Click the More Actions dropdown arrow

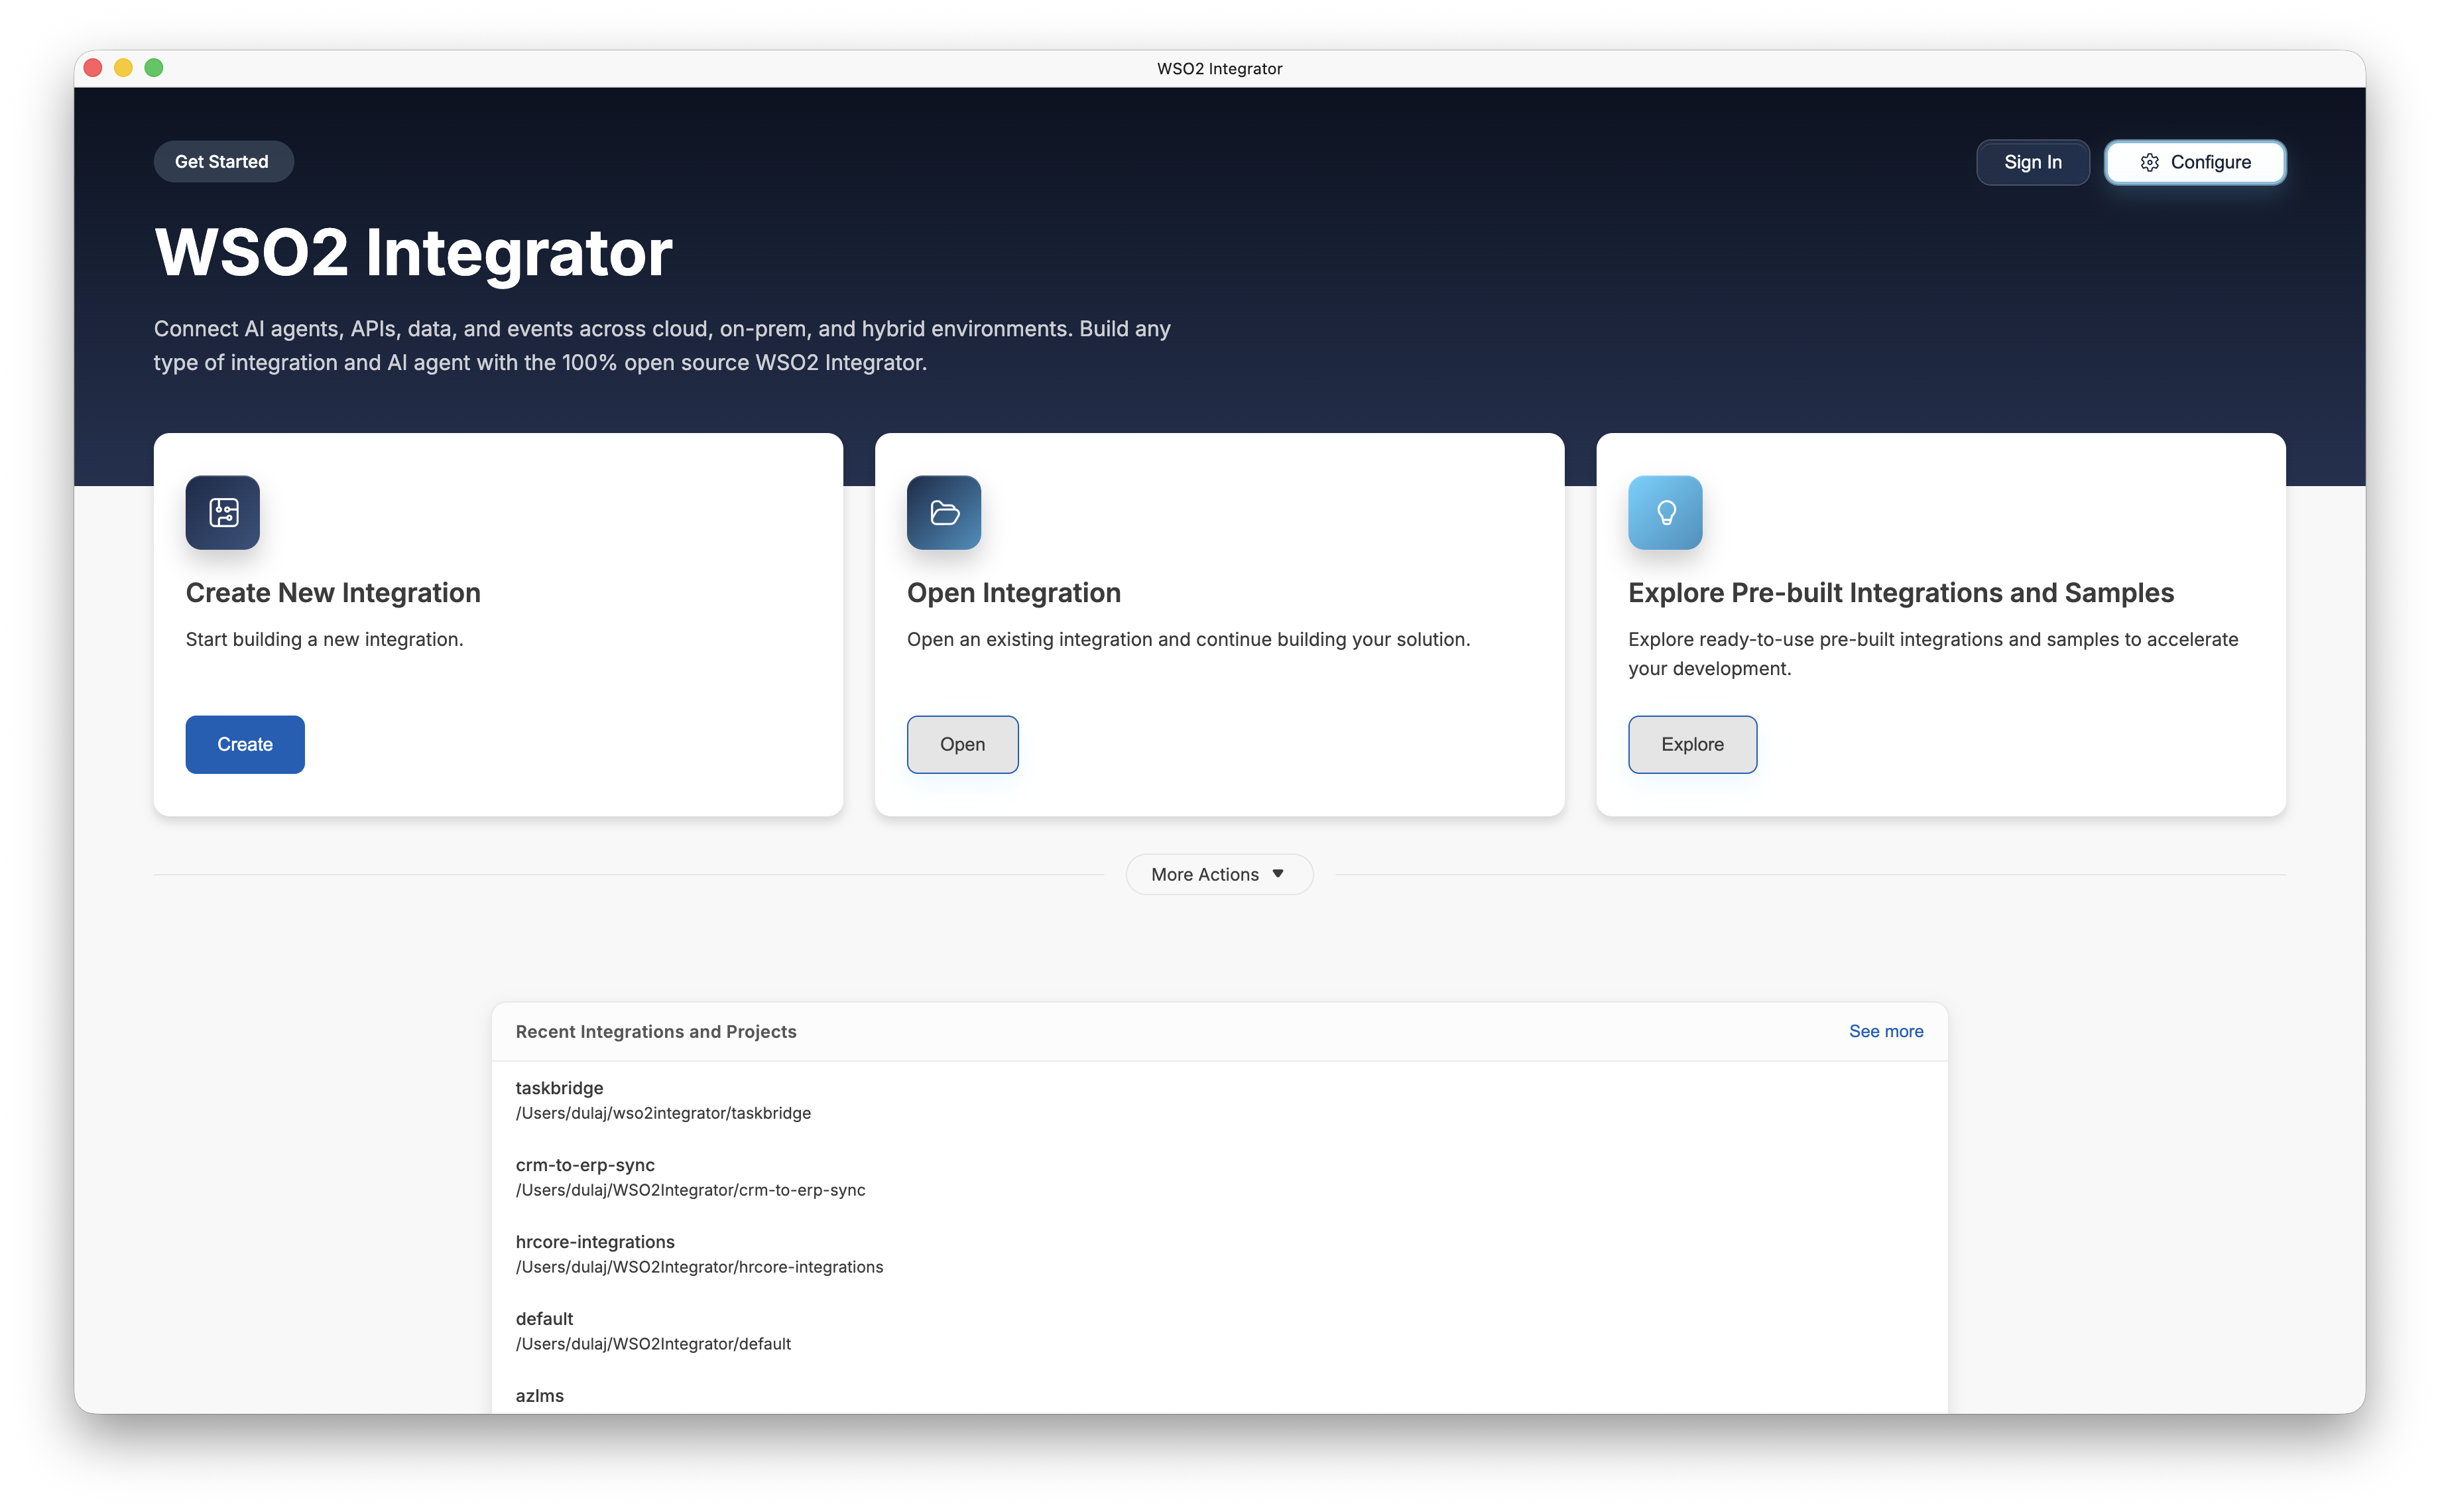[x=1278, y=874]
